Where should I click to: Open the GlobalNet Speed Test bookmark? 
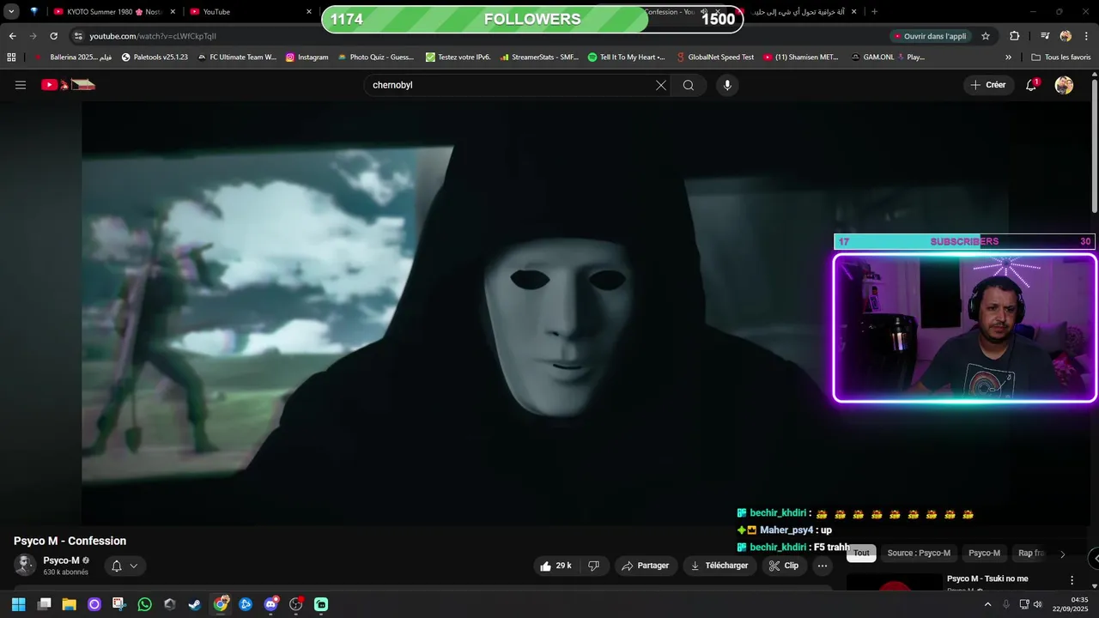tap(715, 58)
